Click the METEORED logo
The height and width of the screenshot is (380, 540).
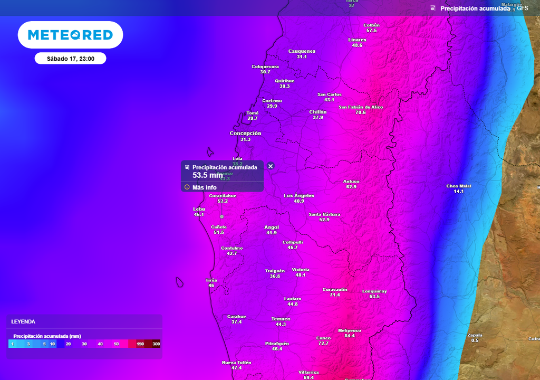pyautogui.click(x=70, y=34)
